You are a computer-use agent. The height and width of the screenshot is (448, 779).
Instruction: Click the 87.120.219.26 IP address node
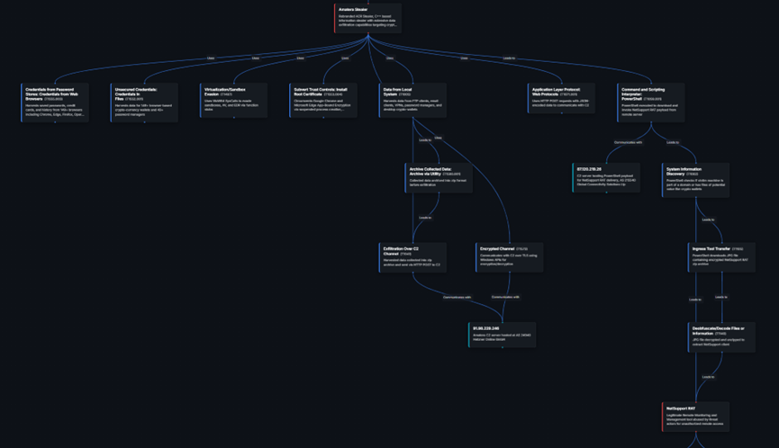click(607, 178)
